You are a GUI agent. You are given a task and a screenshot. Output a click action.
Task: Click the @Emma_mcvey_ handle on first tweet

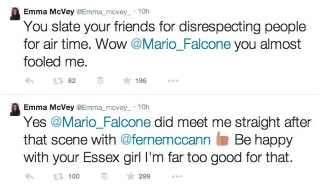point(104,12)
